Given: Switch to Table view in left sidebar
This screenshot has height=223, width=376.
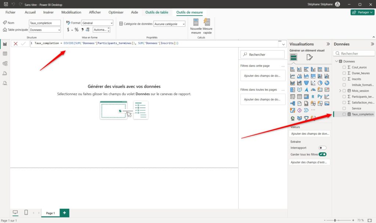Looking at the screenshot, I should (5, 54).
